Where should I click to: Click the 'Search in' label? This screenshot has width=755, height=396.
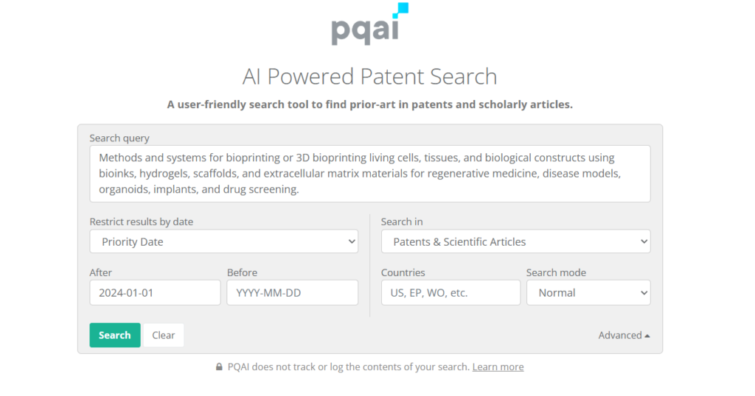pyautogui.click(x=402, y=222)
